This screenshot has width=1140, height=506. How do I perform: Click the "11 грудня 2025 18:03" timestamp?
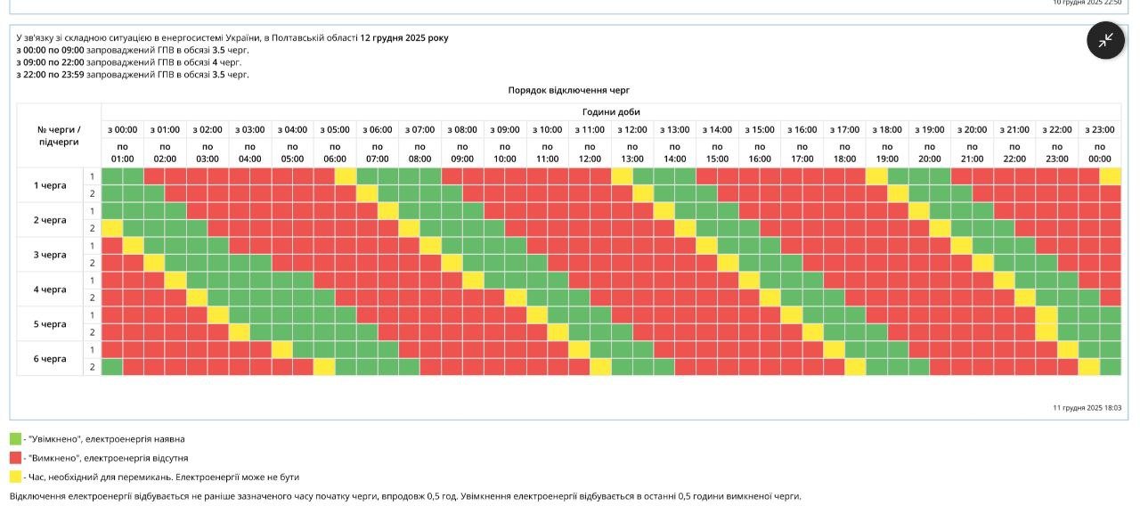coord(1087,408)
